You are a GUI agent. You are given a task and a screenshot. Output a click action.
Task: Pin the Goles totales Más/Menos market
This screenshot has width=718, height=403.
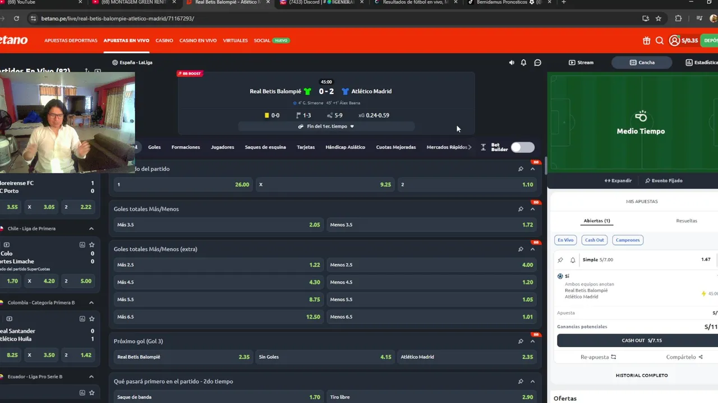(x=521, y=209)
